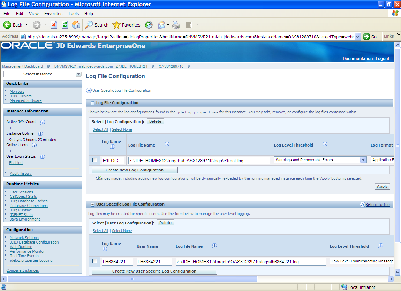Click info icon next to Log Level Threshold header

325,144
